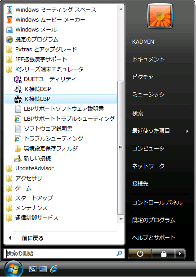
Task: Launch K接続DSP icon
Action: click(18, 89)
